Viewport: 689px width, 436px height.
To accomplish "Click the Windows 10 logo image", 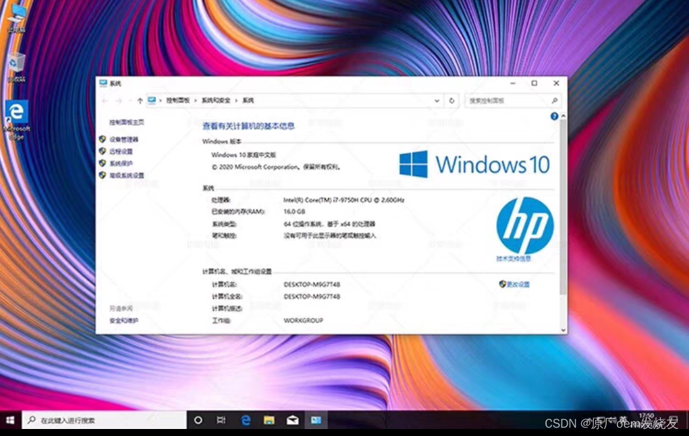I will click(x=475, y=165).
